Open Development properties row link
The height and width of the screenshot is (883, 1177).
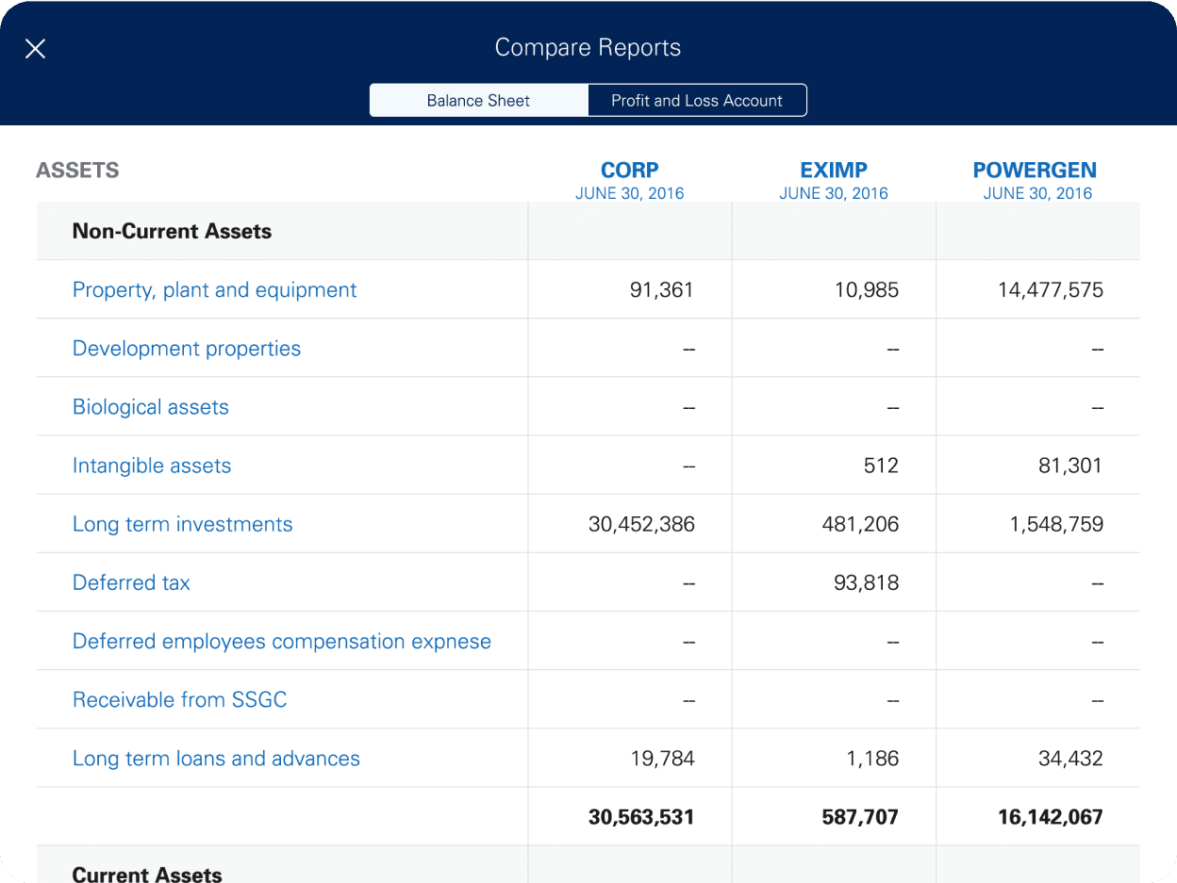point(187,349)
